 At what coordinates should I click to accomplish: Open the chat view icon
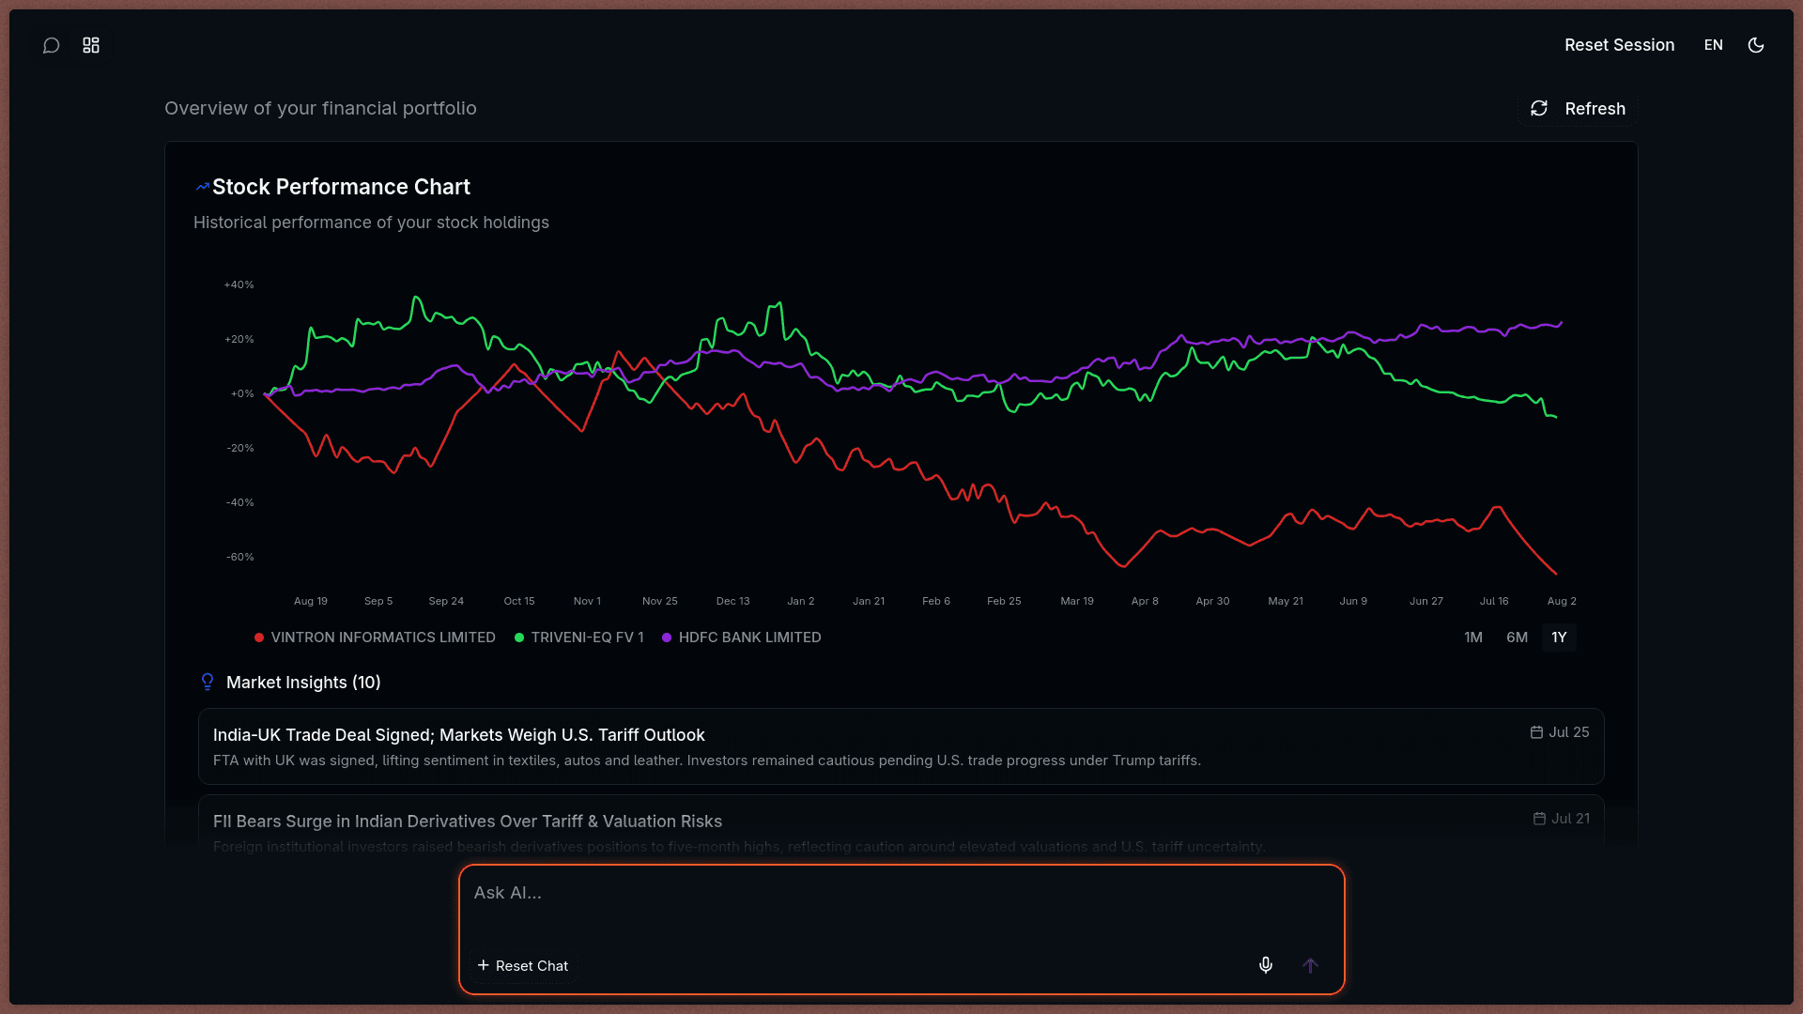(x=52, y=45)
